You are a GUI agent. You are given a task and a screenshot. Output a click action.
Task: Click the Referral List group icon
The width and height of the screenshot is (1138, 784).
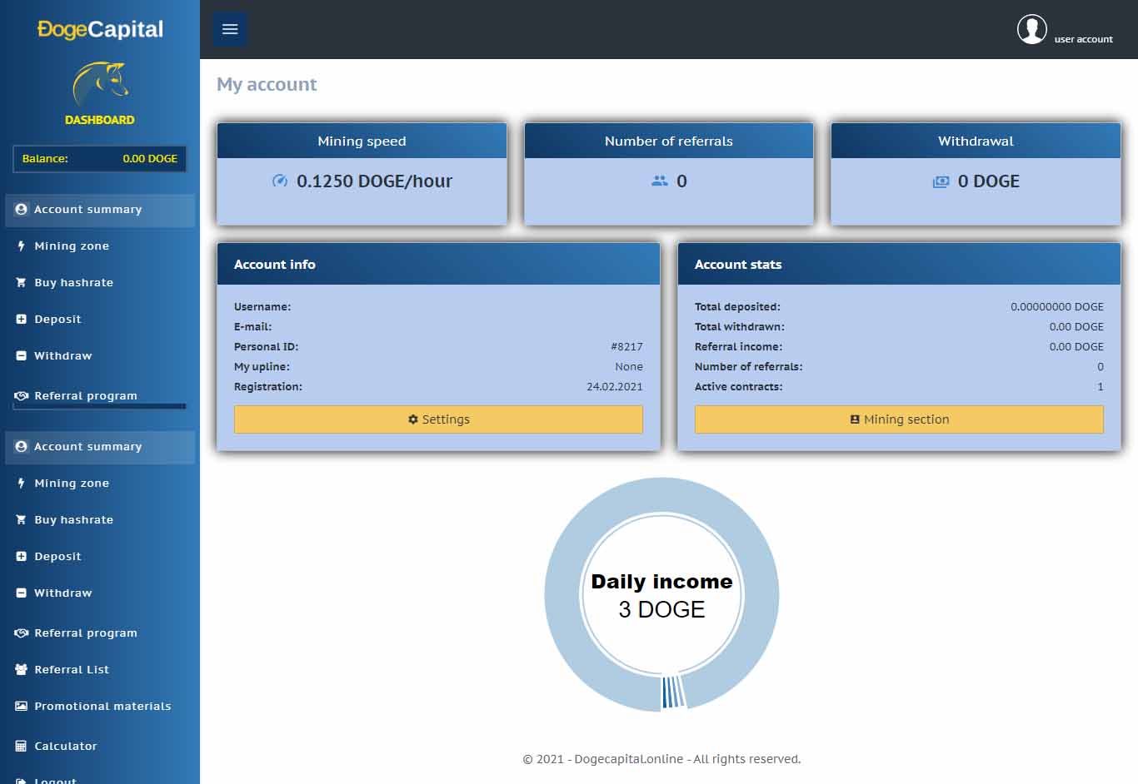22,669
